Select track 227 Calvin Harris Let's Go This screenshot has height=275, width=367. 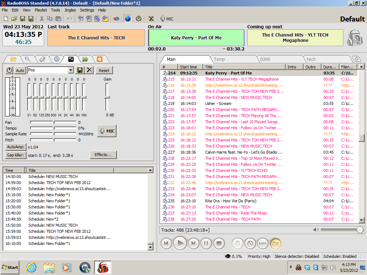pos(259,152)
